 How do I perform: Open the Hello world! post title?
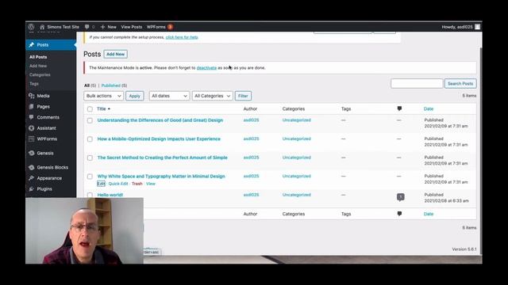110,195
